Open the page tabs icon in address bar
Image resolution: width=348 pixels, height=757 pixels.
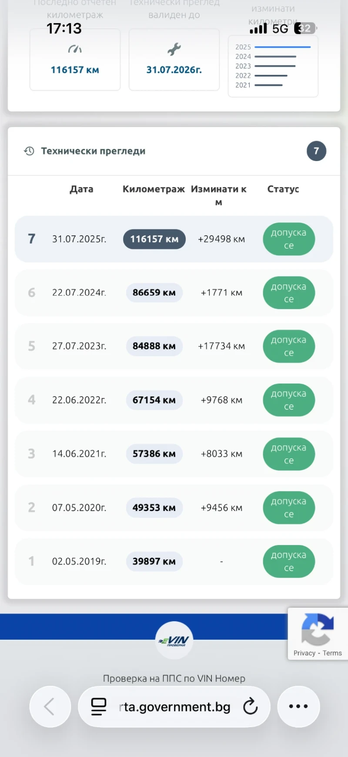[x=99, y=707]
